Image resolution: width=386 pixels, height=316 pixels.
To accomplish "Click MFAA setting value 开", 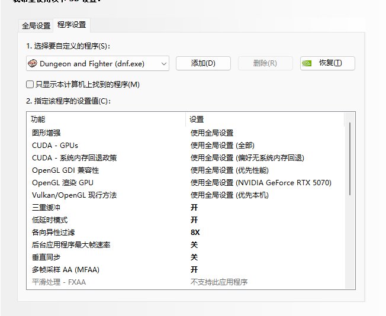I will [194, 269].
